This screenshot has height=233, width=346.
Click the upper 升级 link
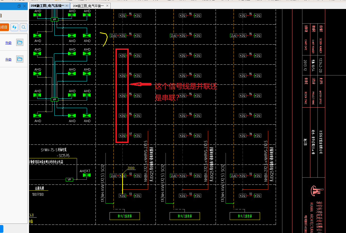8,43
